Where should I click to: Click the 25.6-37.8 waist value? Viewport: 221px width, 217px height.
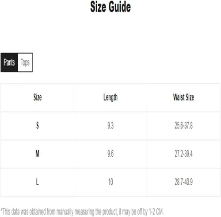[x=183, y=126]
